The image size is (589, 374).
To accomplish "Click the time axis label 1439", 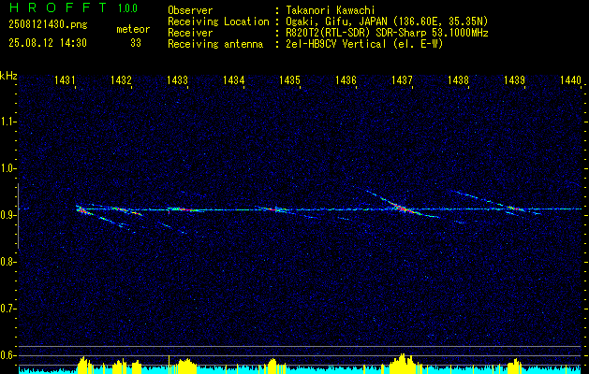I will pyautogui.click(x=514, y=79).
